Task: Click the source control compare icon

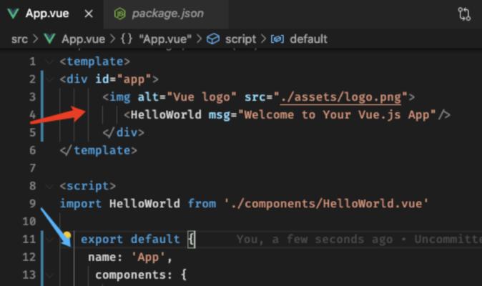Action: coord(464,14)
